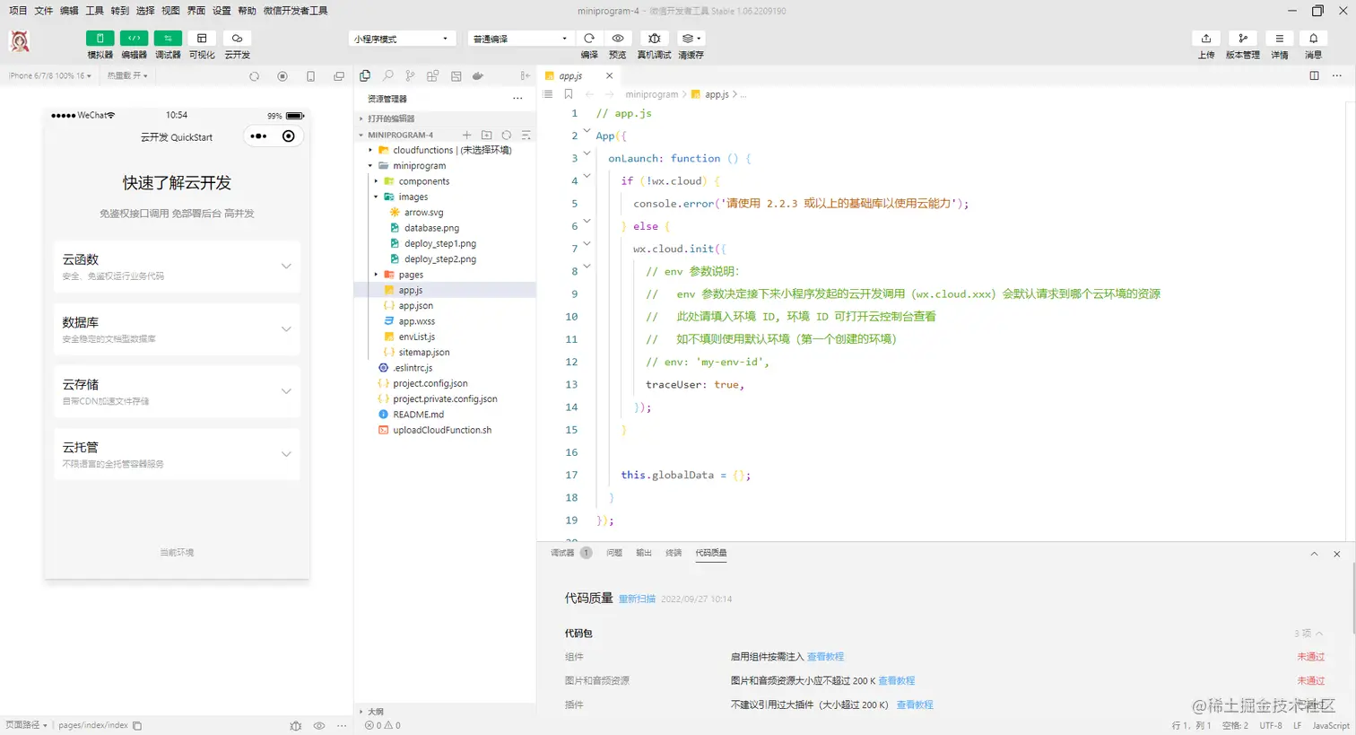Split the editor with the layout icon

pos(1314,75)
